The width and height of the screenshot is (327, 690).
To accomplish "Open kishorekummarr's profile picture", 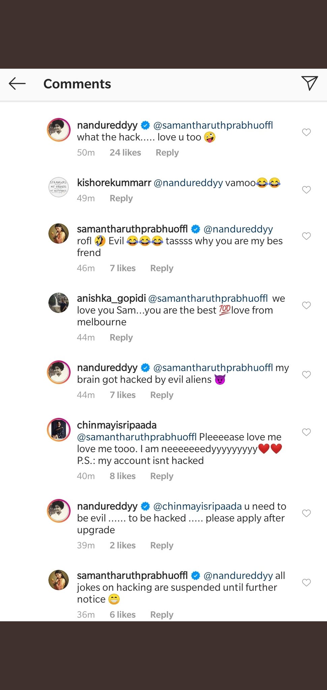I will pyautogui.click(x=59, y=187).
